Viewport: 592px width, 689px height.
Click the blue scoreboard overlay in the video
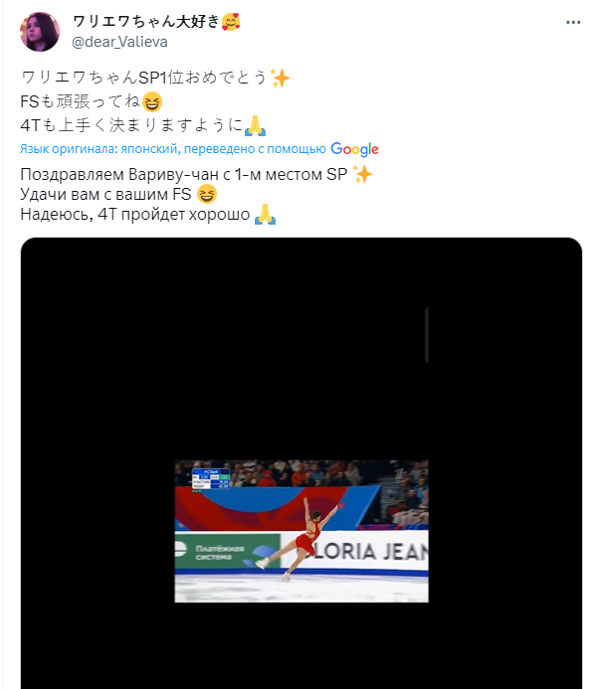[211, 479]
